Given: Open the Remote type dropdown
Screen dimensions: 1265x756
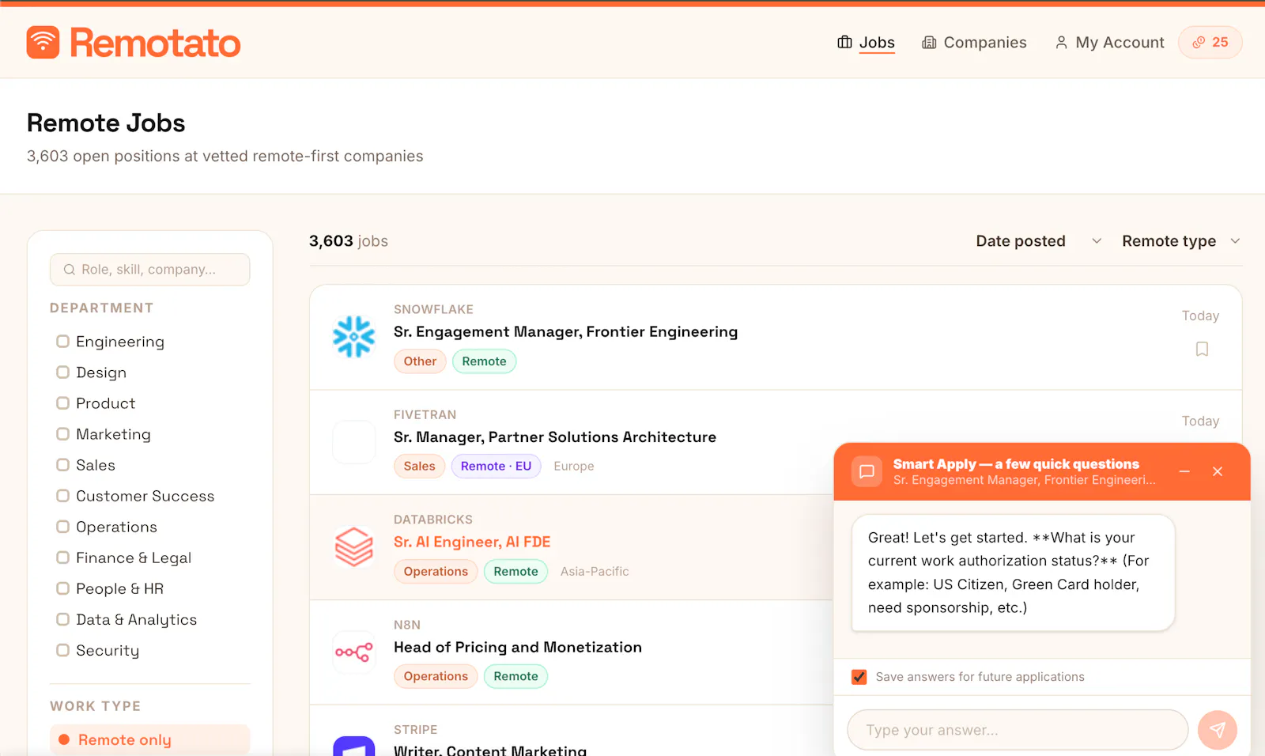Looking at the screenshot, I should (1181, 241).
